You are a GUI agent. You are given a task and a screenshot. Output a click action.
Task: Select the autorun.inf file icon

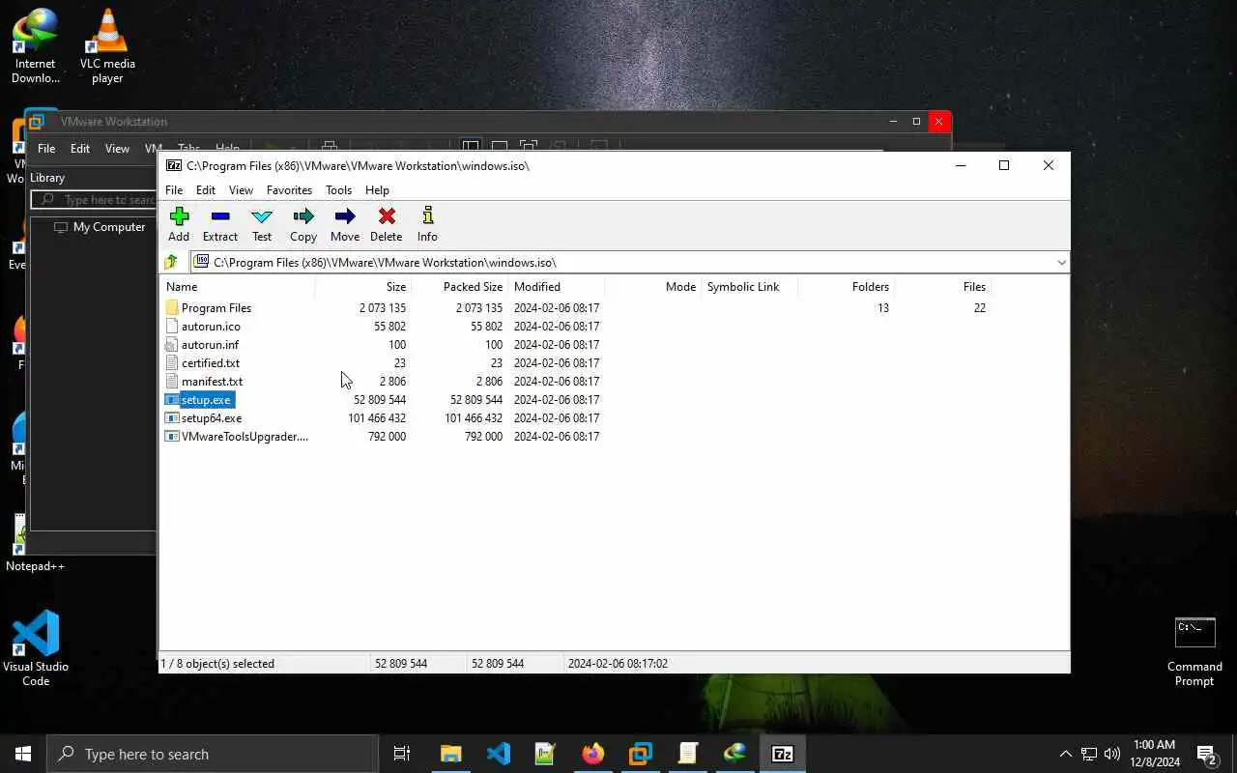172,344
